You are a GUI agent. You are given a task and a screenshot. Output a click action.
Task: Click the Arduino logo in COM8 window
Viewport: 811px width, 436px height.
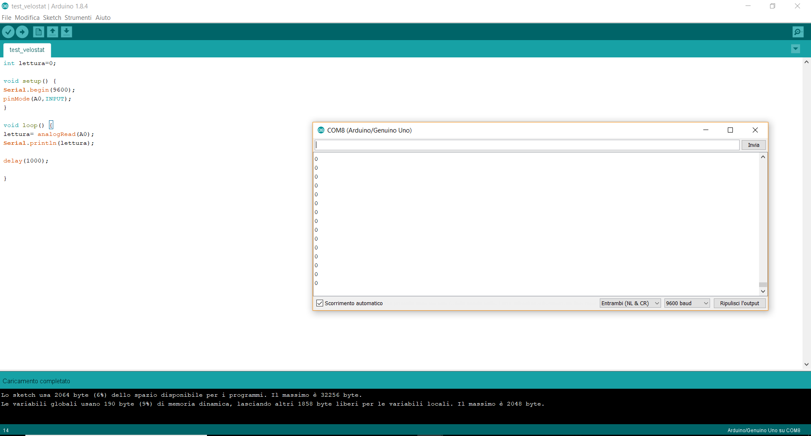click(321, 130)
